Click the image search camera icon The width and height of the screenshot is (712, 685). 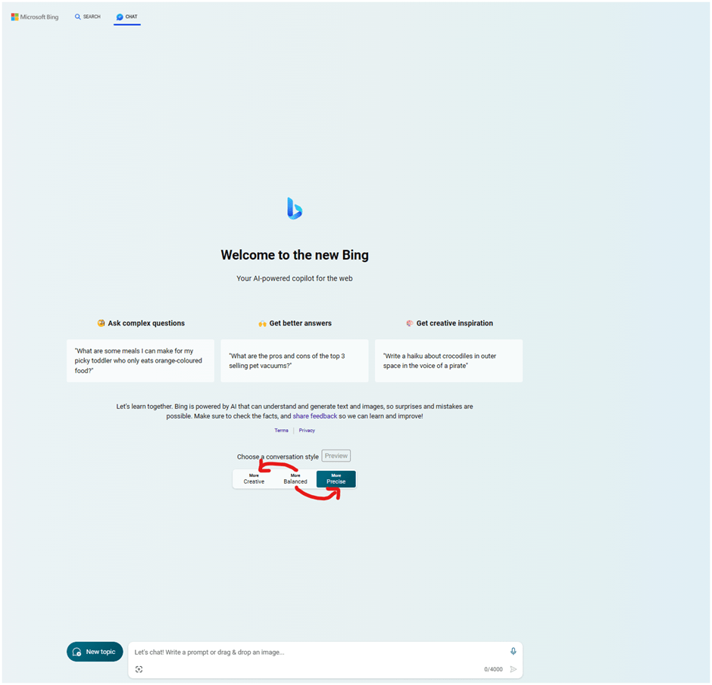[x=139, y=669]
